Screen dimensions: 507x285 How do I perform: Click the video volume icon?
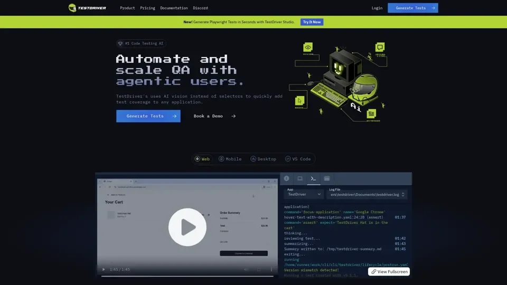click(246, 269)
